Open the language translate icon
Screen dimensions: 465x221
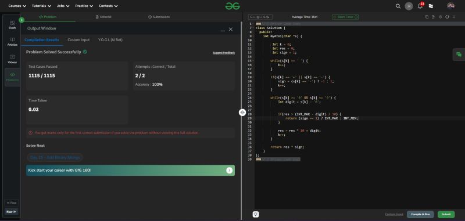click(431, 6)
